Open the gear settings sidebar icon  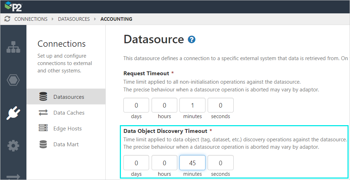click(13, 146)
